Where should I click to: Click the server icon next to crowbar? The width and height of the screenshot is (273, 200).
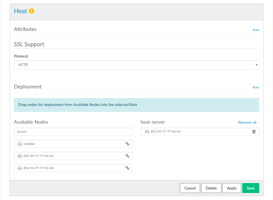(x=19, y=144)
